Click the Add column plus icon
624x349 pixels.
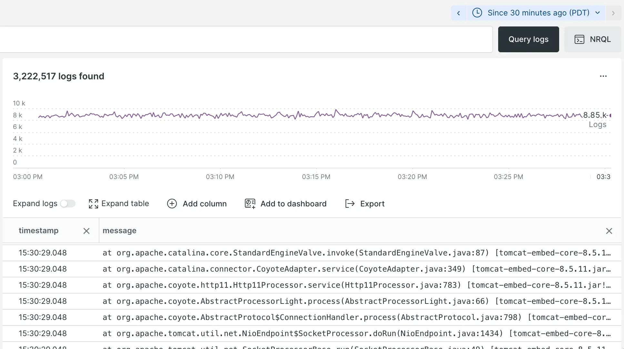(172, 204)
